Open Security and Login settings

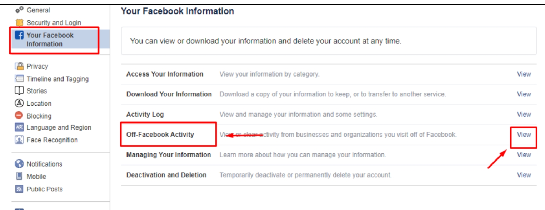(54, 23)
